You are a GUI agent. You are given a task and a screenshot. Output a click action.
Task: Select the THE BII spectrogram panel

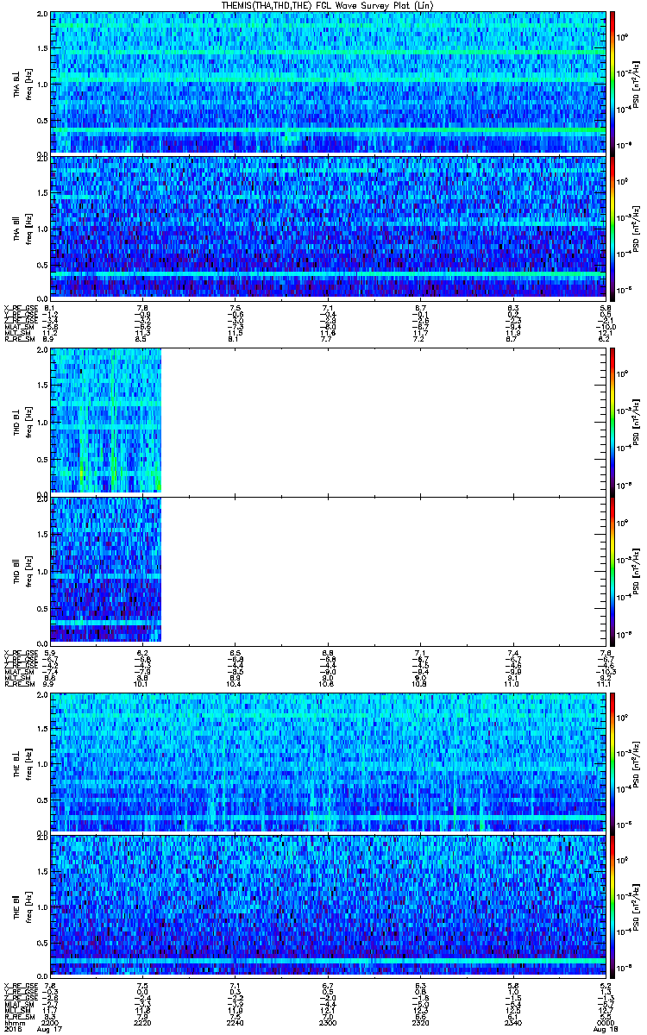[x=327, y=906]
